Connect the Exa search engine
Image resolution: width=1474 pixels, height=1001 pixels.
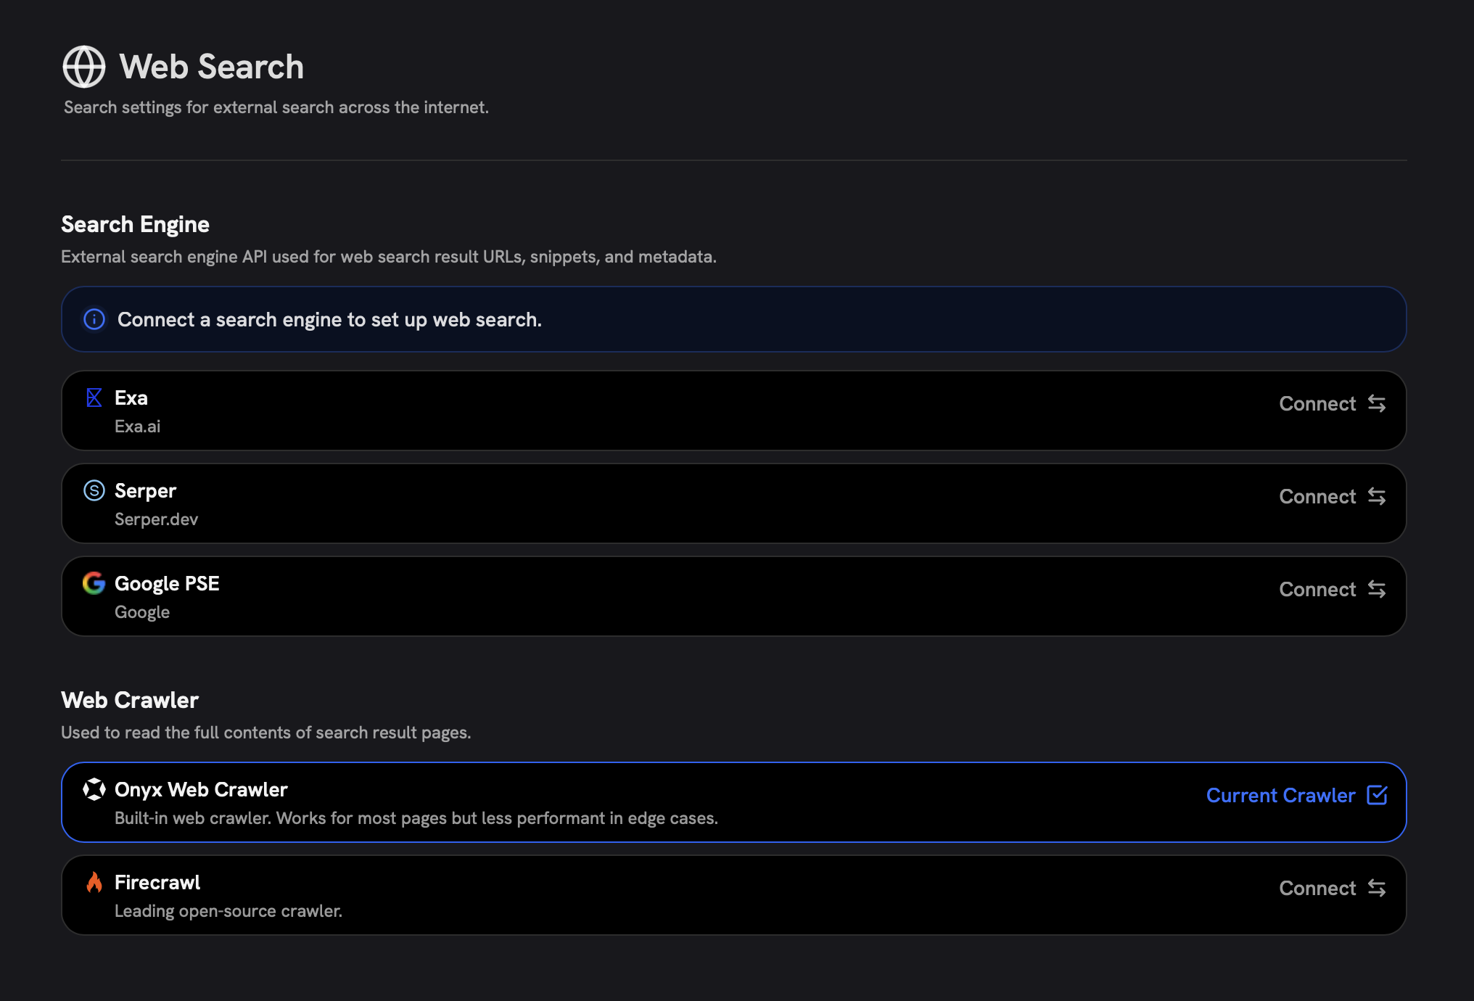1317,404
